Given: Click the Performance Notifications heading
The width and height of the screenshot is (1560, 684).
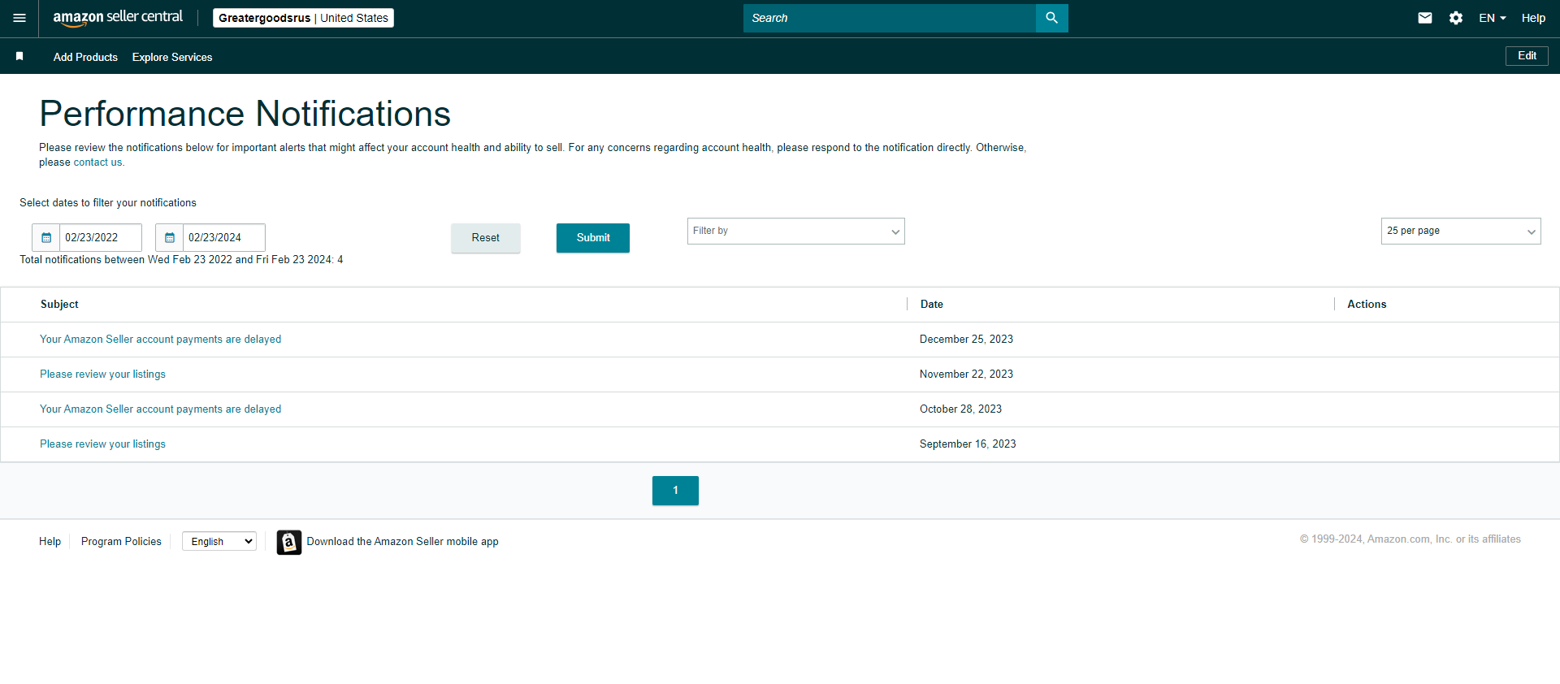Looking at the screenshot, I should pyautogui.click(x=245, y=114).
